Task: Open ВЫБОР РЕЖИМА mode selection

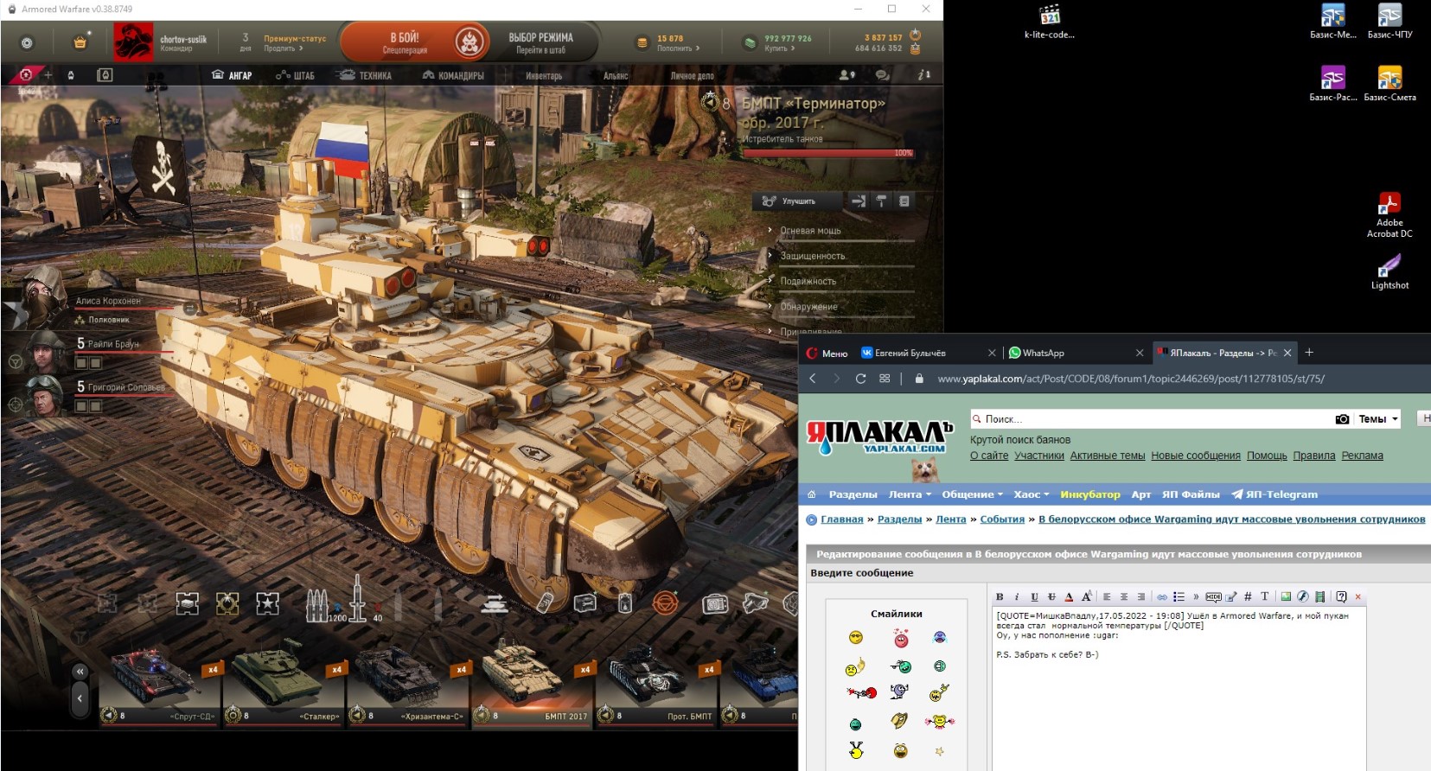Action: point(540,42)
